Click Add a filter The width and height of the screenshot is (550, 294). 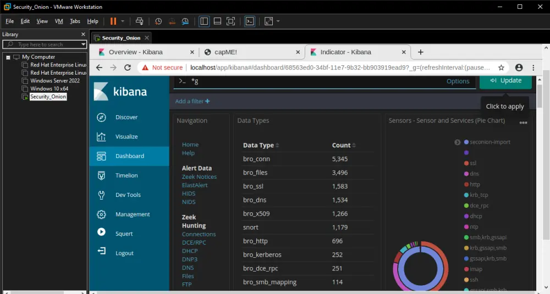coord(192,101)
